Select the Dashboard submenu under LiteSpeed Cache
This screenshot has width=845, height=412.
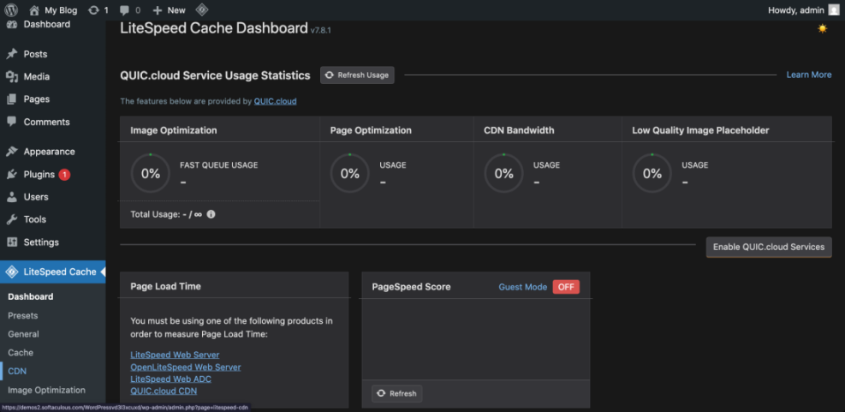pos(31,296)
